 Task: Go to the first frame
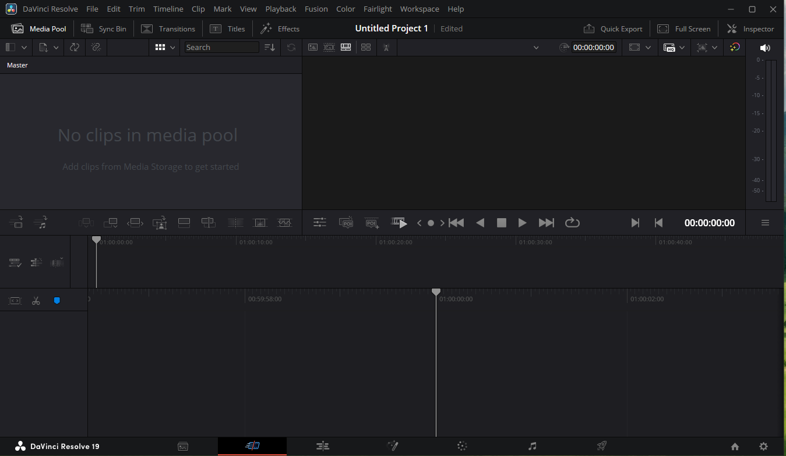[456, 222]
